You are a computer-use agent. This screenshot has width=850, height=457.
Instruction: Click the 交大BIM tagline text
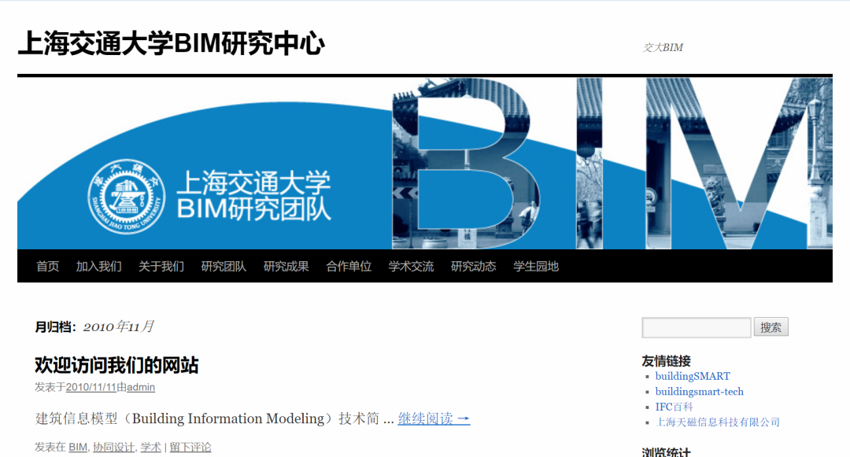pyautogui.click(x=663, y=48)
